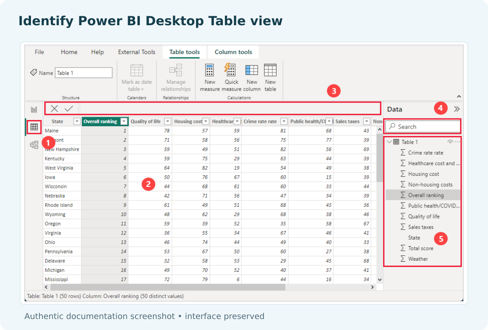
Task: Switch to Home ribbon tab
Action: [69, 52]
